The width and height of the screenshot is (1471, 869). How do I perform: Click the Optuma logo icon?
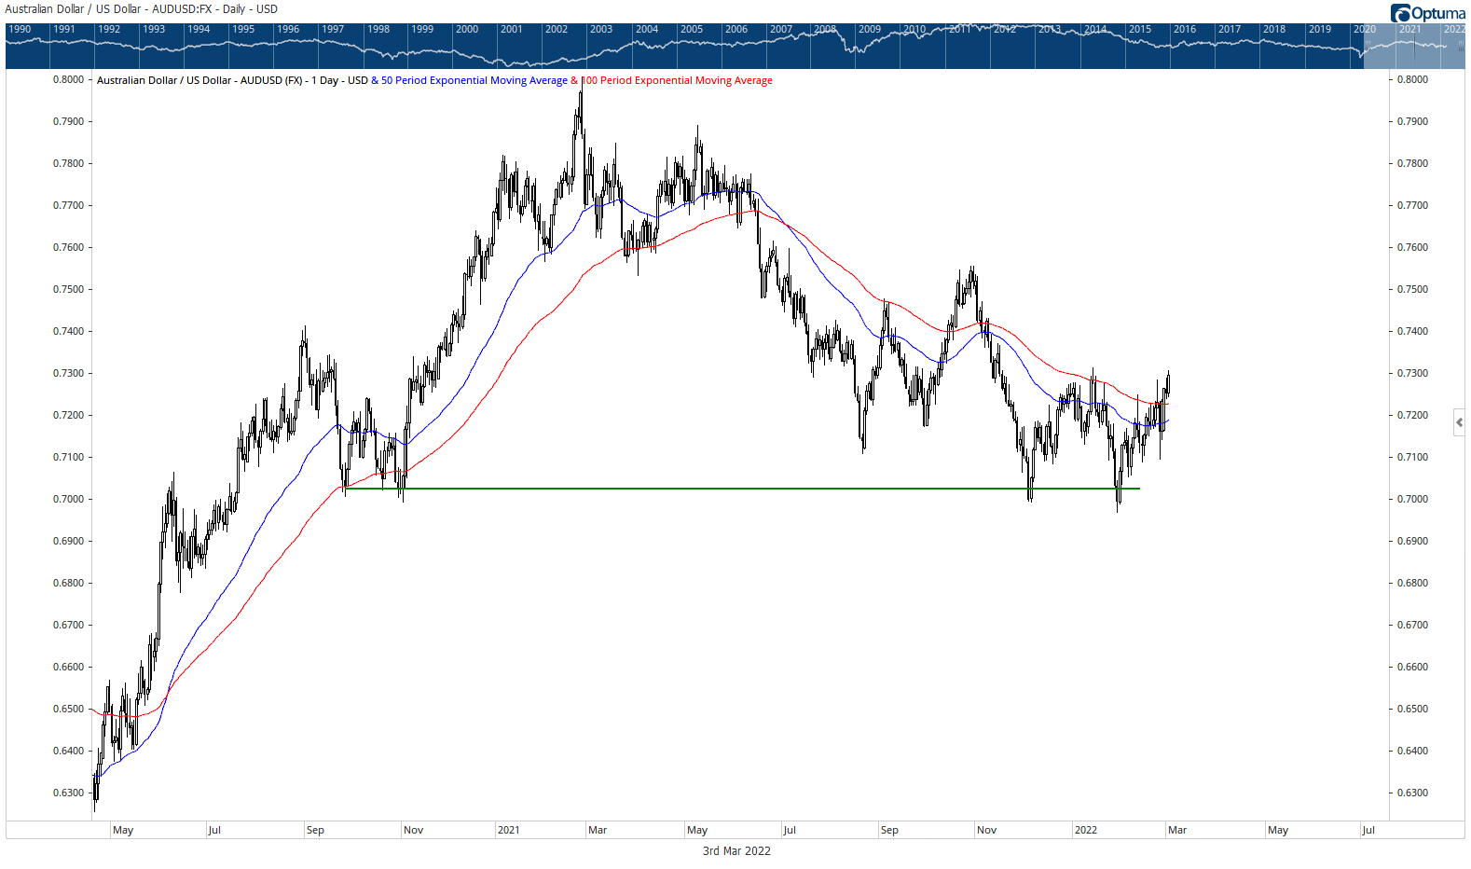[x=1400, y=13]
